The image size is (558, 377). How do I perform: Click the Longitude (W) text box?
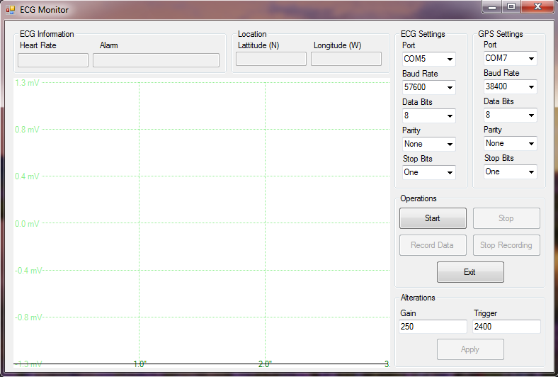(x=346, y=59)
